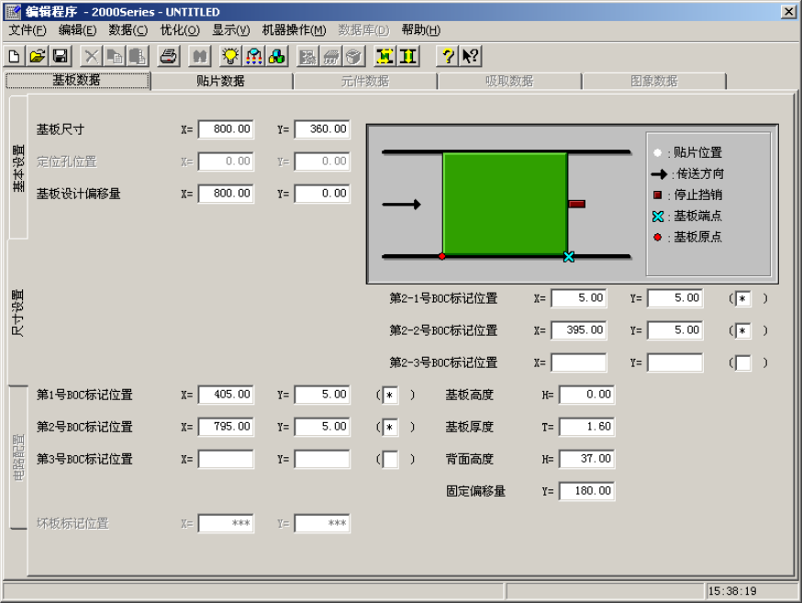This screenshot has height=603, width=802.
Task: Open help with yellow question mark
Action: pos(448,56)
